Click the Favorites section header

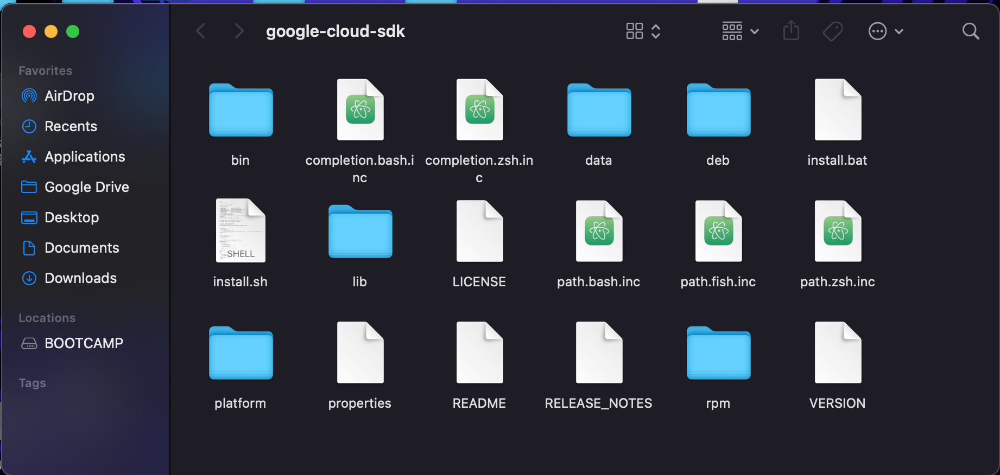pos(46,70)
